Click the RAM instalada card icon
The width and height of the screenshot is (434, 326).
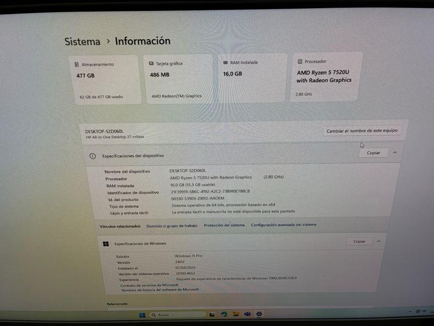(x=225, y=62)
